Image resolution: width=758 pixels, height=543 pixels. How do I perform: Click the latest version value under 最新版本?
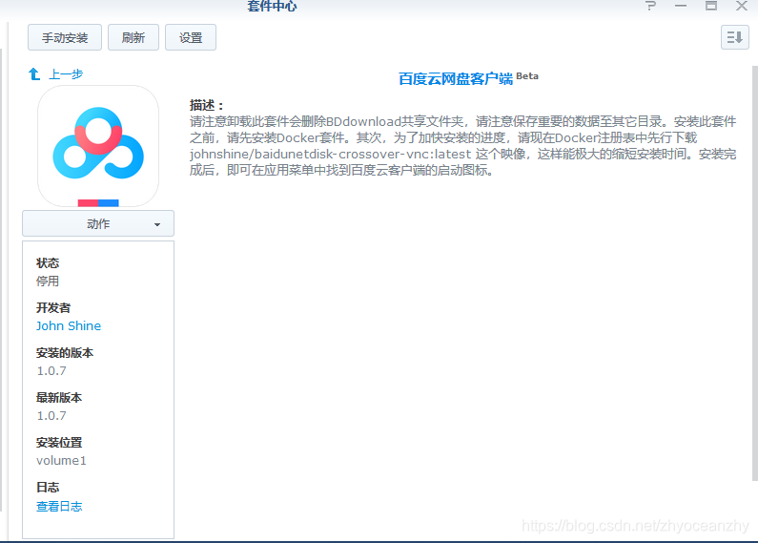click(x=51, y=416)
